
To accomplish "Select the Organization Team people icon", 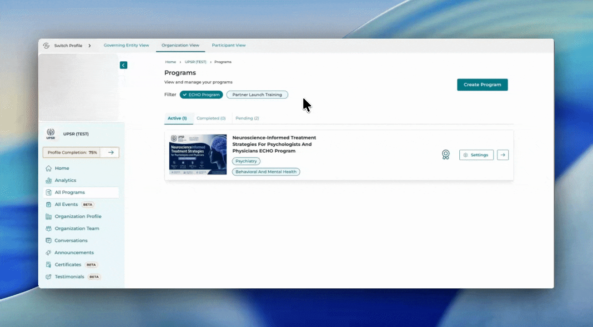I will pyautogui.click(x=49, y=228).
